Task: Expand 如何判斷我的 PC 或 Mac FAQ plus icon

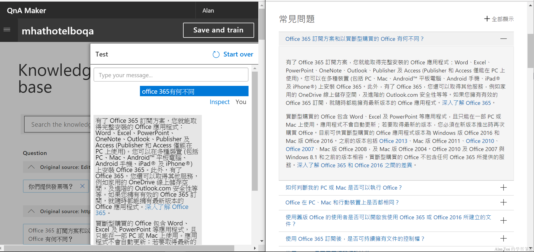Action: point(503,187)
